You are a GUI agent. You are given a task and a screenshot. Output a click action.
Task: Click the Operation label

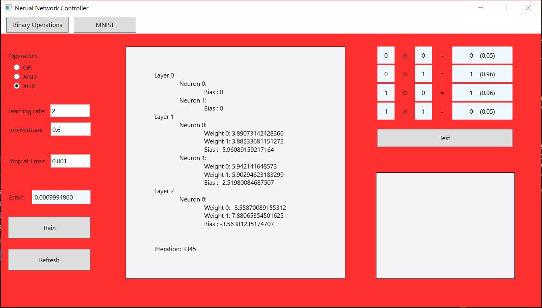tap(23, 56)
